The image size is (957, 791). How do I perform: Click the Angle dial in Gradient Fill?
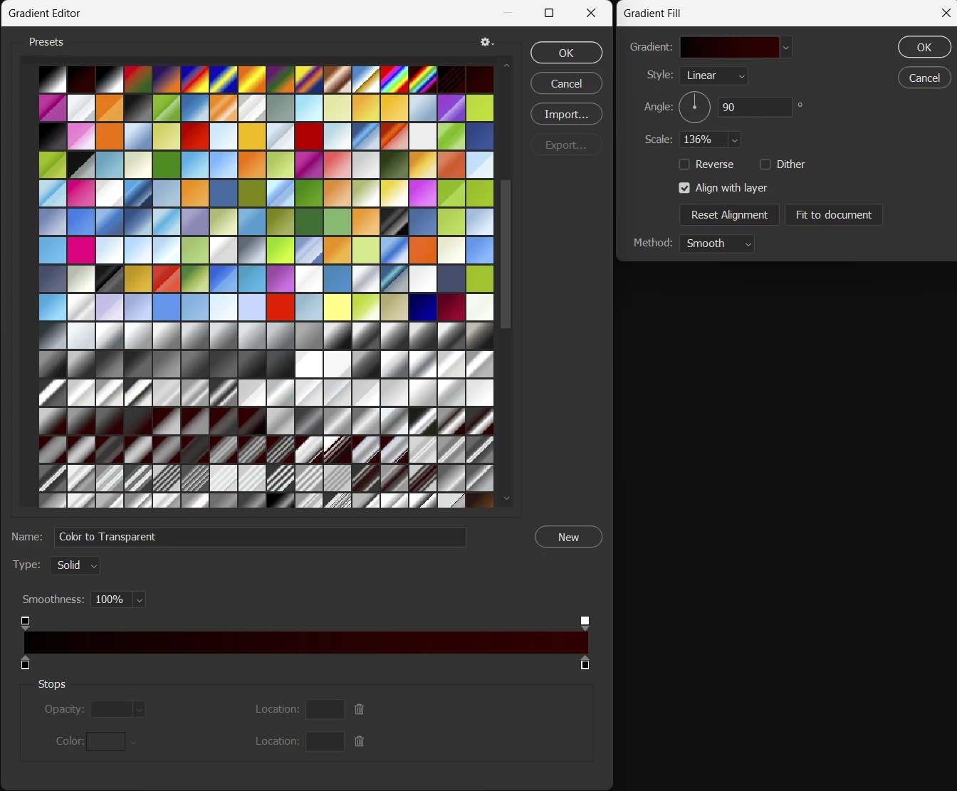coord(695,108)
